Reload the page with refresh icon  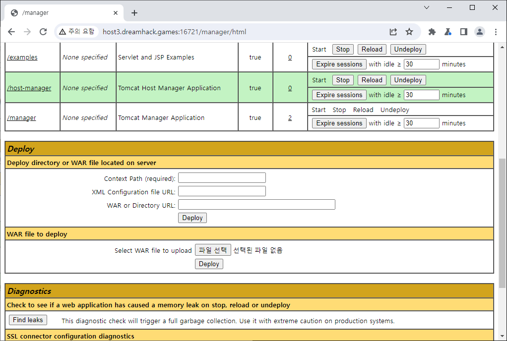(x=43, y=32)
